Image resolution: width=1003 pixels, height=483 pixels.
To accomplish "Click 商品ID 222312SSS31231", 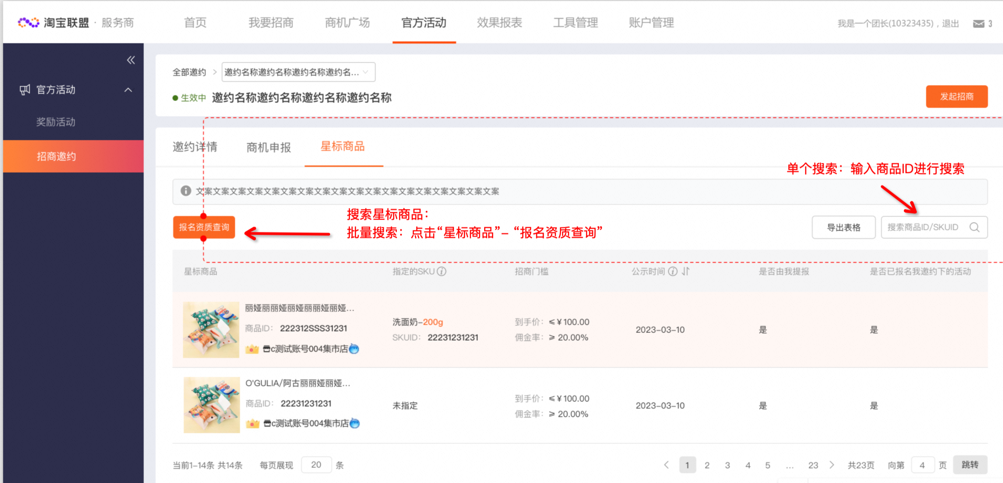I will click(x=313, y=328).
